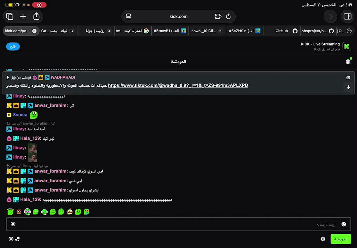Switch to the Google كيك - بحث tab
Viewport: 357px width, 248px height.
[x=57, y=31]
